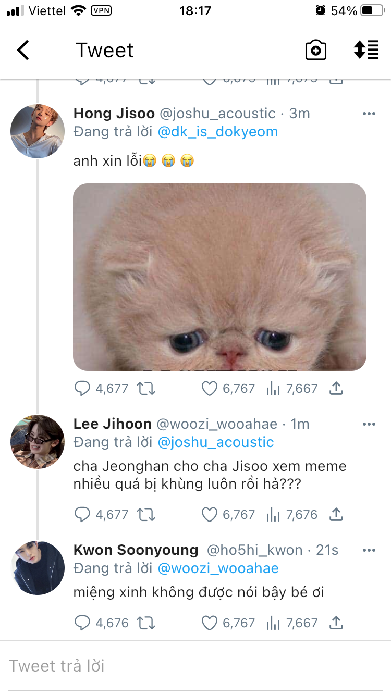Open the sad kitten image
Viewport: 391px width, 695px height.
point(219,277)
